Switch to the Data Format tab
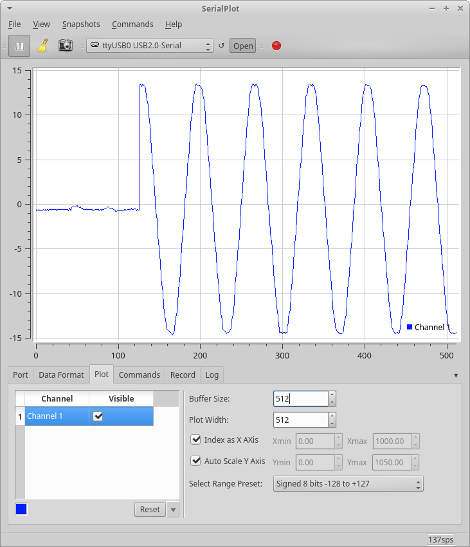 point(61,375)
